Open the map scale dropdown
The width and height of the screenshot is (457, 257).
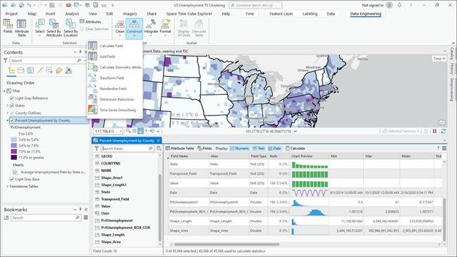(x=121, y=131)
